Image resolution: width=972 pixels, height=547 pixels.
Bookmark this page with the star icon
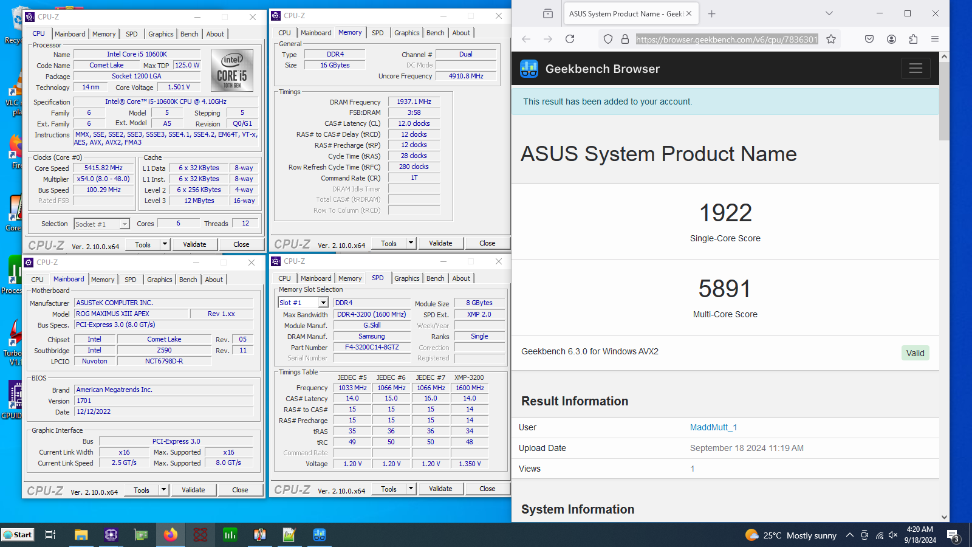831,39
